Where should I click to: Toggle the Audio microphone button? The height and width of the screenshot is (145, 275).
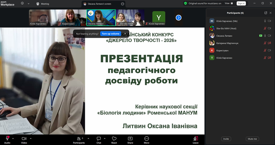(x=7, y=140)
